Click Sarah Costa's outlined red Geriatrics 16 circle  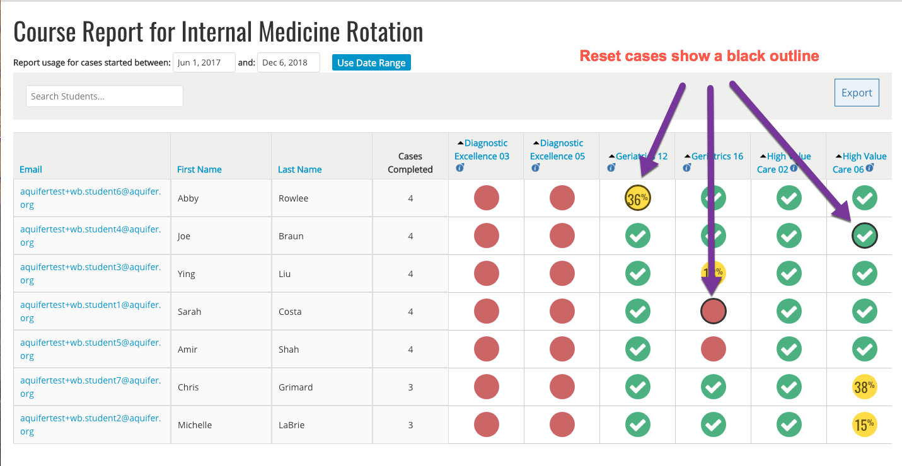tap(713, 311)
